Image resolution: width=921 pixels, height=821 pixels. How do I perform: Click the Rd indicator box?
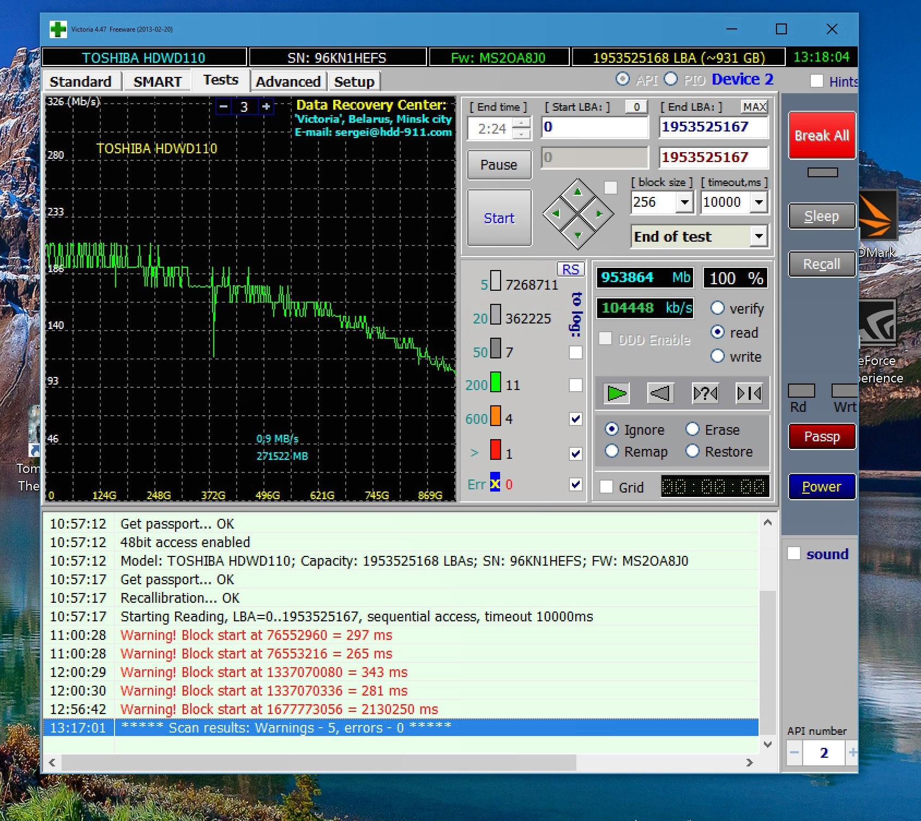point(802,391)
